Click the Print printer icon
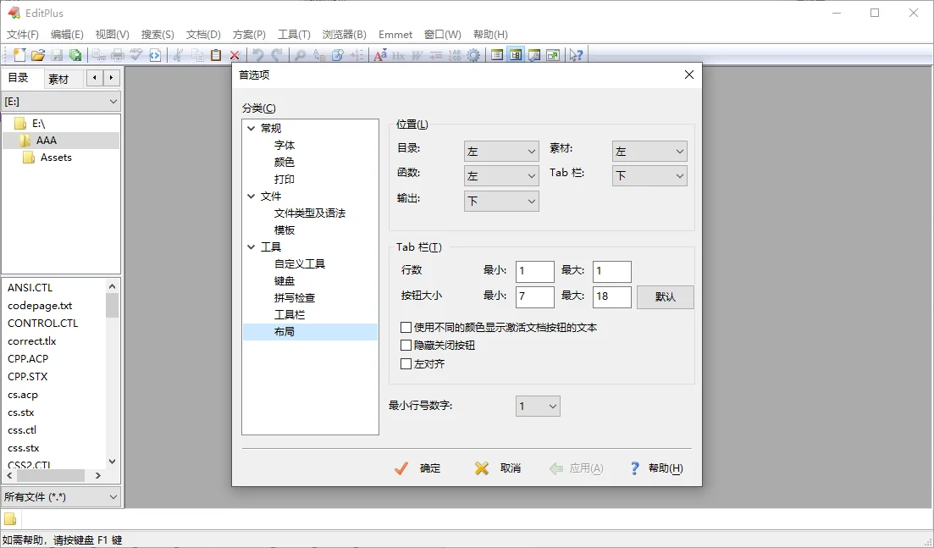 tap(118, 55)
